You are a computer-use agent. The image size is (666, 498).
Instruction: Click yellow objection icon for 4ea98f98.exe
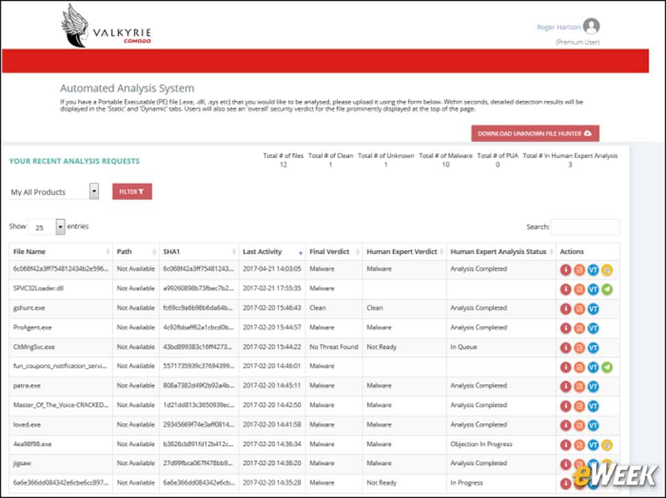[x=607, y=445]
